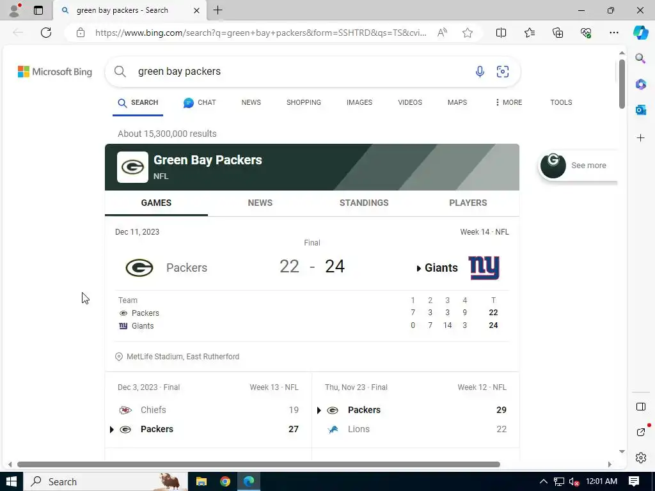
Task: Open the VIDEOS tab
Action: click(x=410, y=103)
